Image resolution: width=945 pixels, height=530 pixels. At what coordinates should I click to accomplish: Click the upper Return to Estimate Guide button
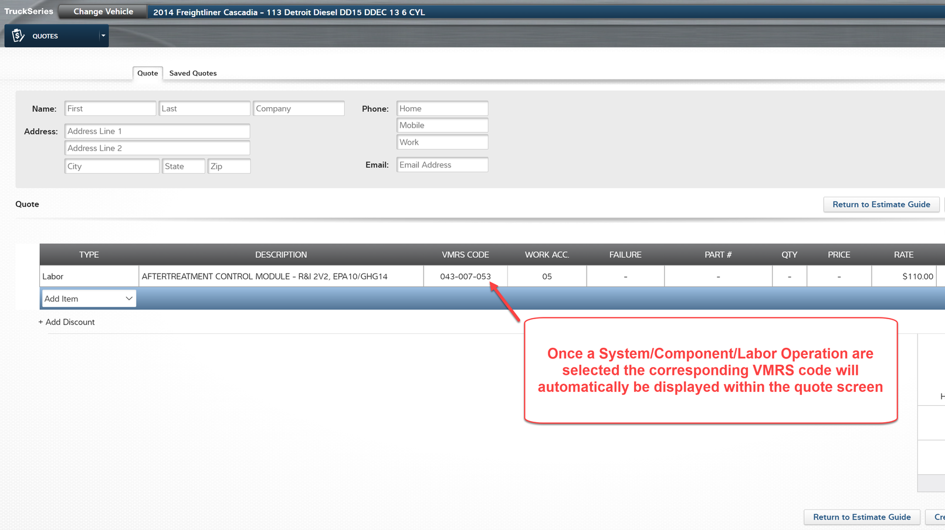coord(881,204)
